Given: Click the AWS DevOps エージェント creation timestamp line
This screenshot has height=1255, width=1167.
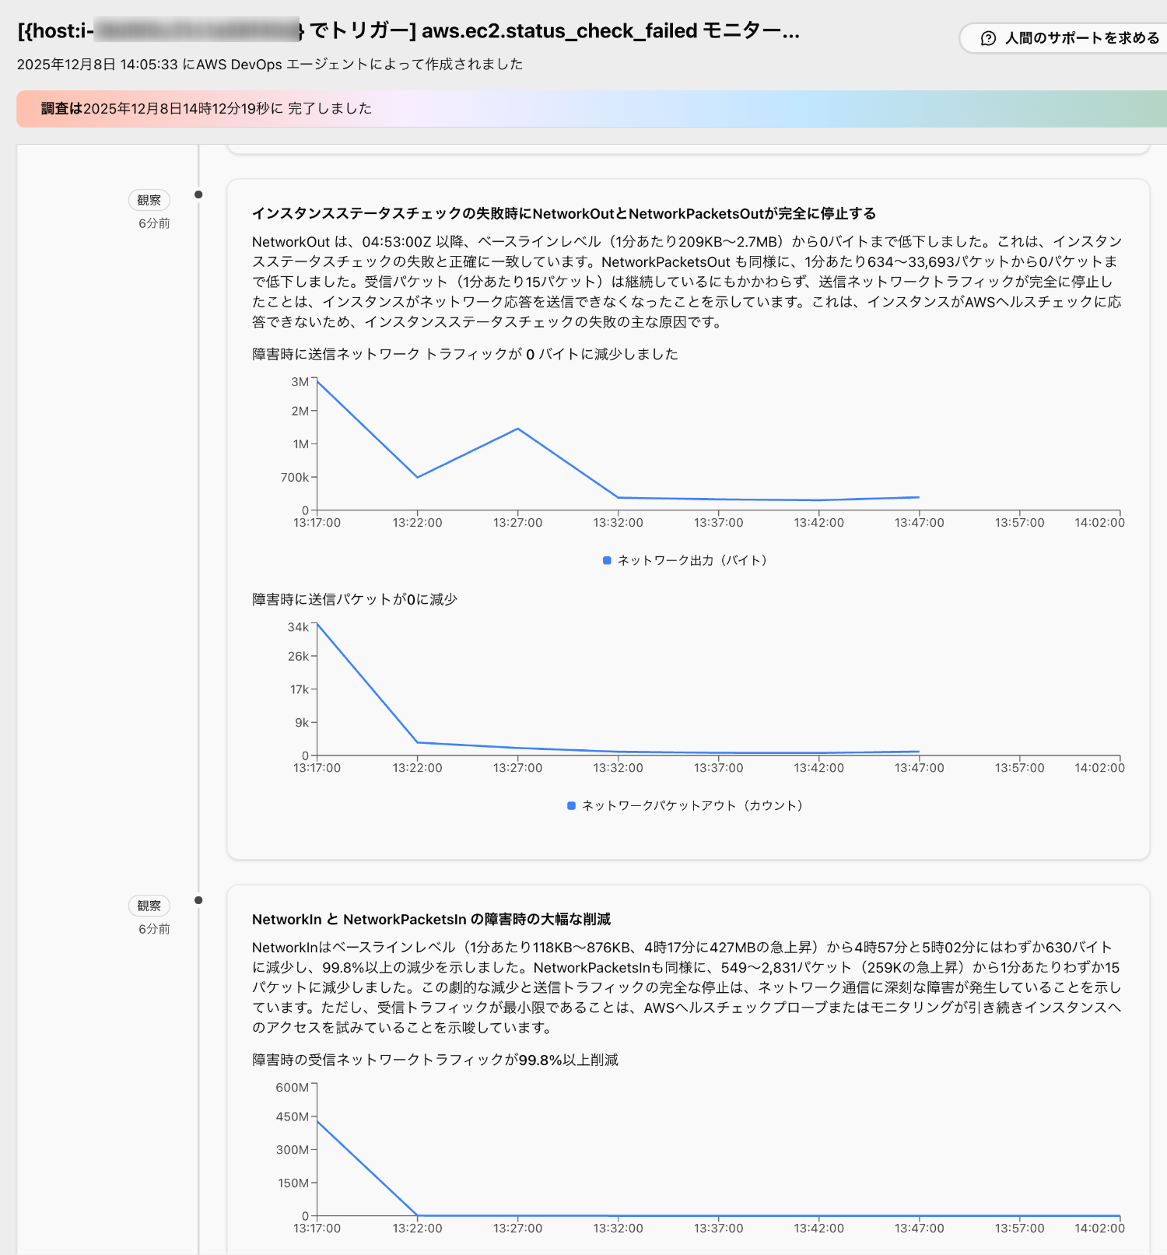Looking at the screenshot, I should (x=270, y=65).
